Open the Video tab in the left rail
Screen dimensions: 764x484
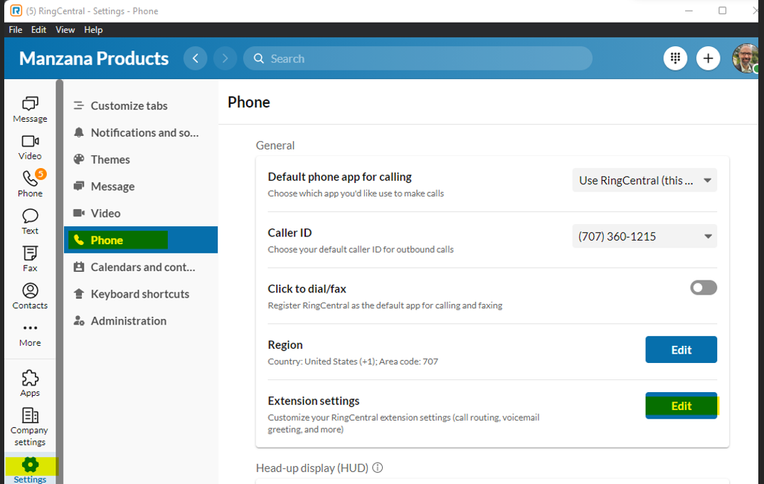(x=30, y=147)
